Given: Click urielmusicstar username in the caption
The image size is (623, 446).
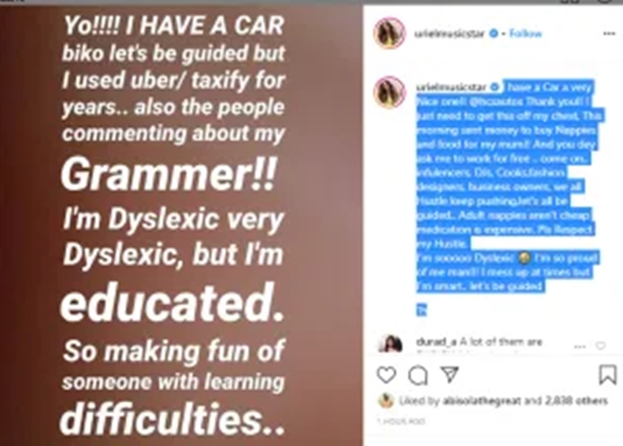Looking at the screenshot, I should point(451,87).
